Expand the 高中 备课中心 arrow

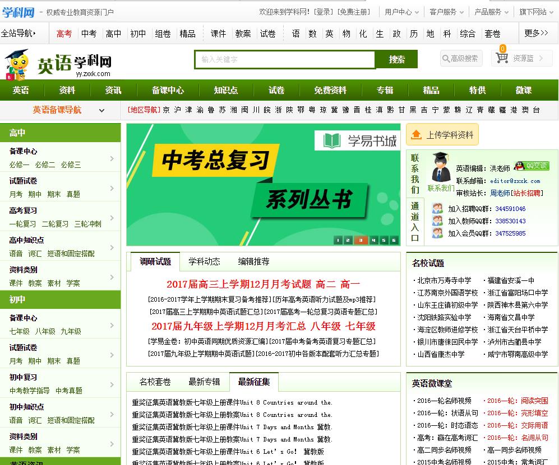(x=112, y=158)
